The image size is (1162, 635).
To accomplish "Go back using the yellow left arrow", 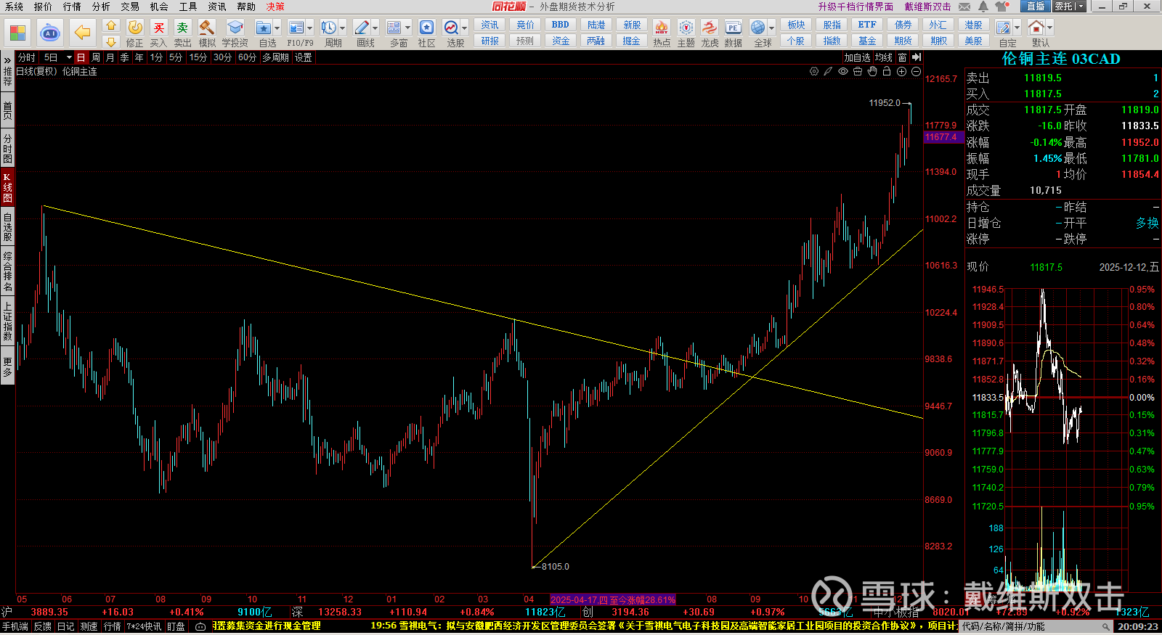I will click(82, 33).
